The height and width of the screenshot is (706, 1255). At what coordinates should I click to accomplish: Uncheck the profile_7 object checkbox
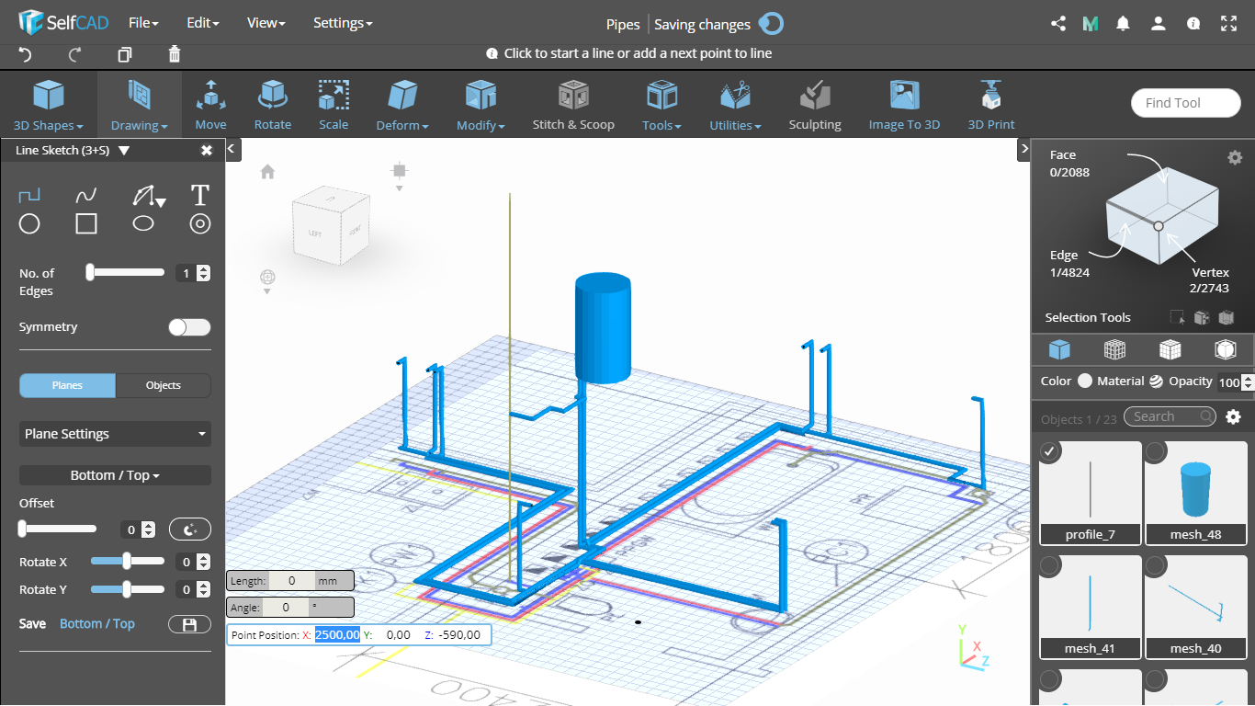(x=1051, y=450)
